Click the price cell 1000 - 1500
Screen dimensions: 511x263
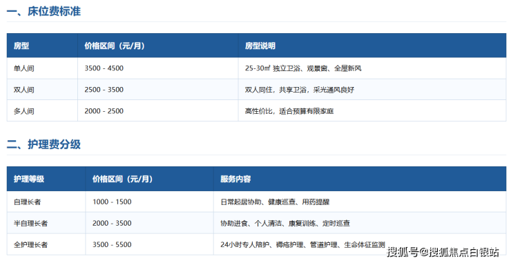click(x=112, y=202)
